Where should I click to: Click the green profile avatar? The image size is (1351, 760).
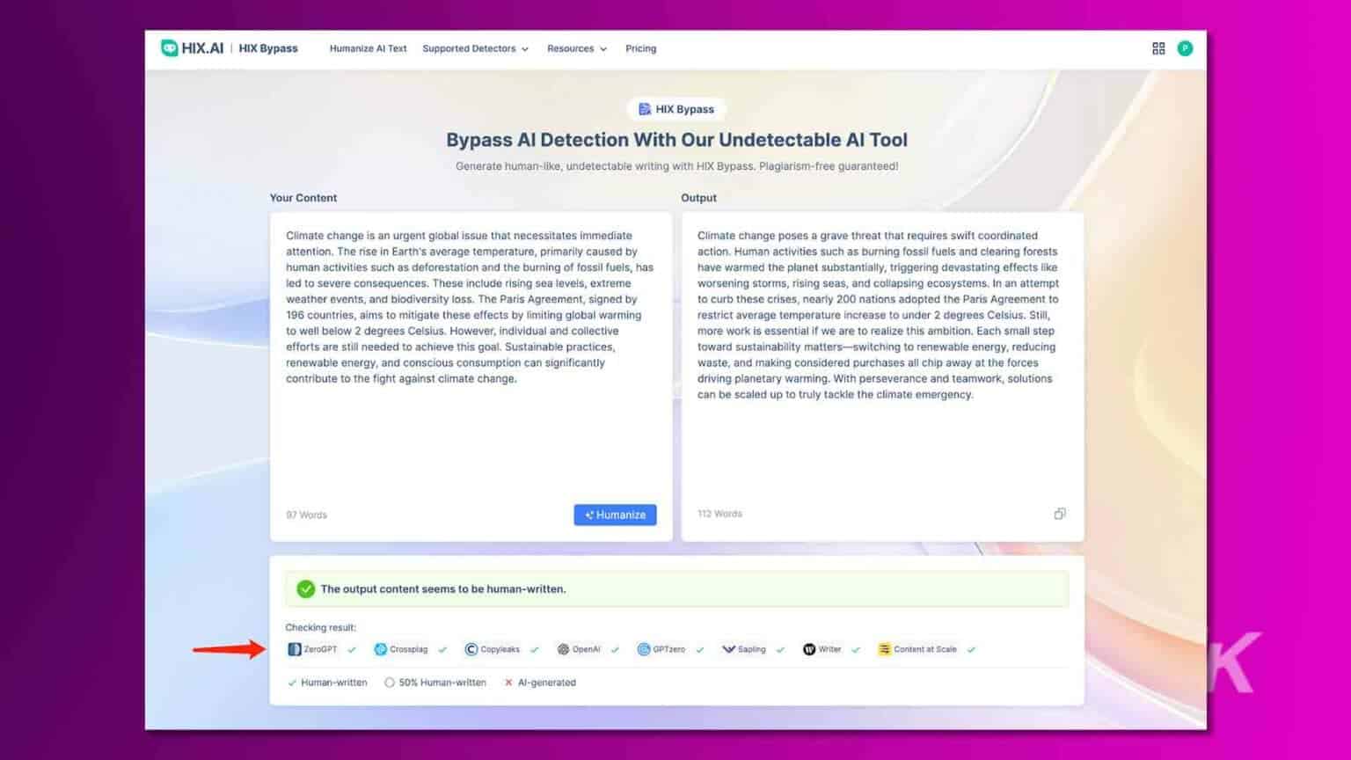[1185, 48]
